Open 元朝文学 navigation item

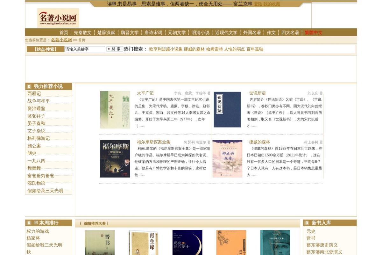click(177, 33)
